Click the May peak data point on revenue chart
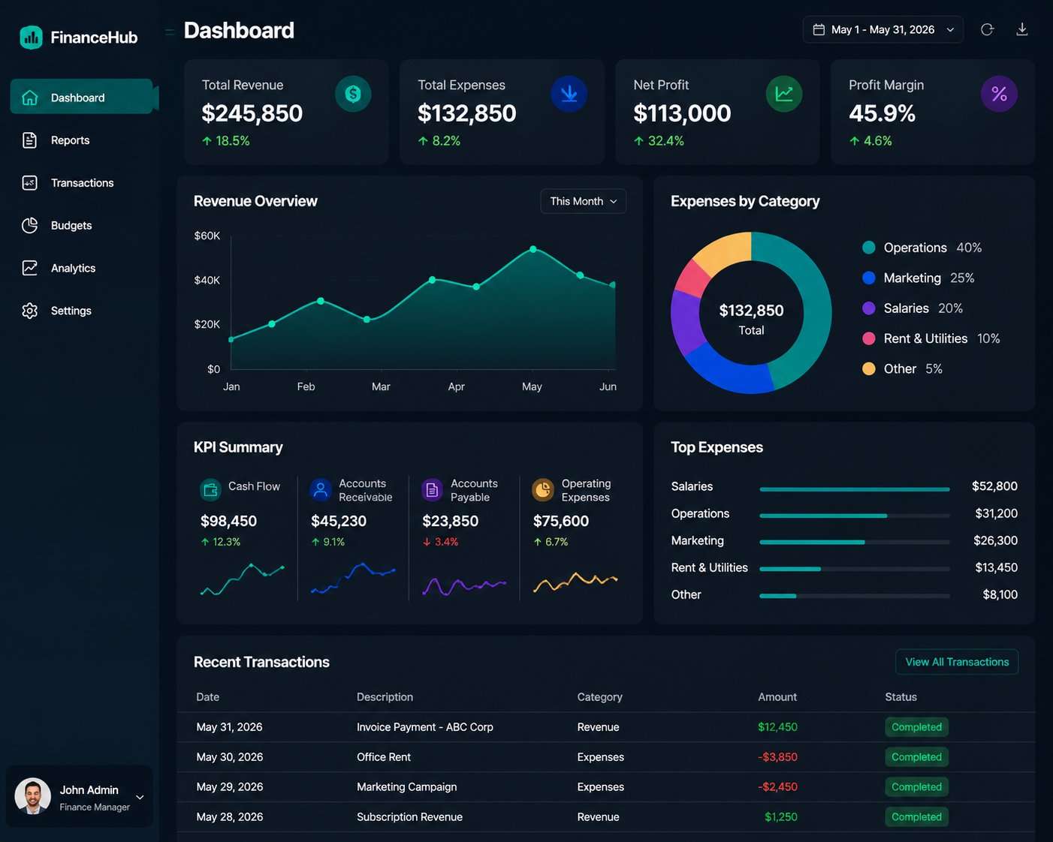This screenshot has width=1053, height=842. pos(533,249)
